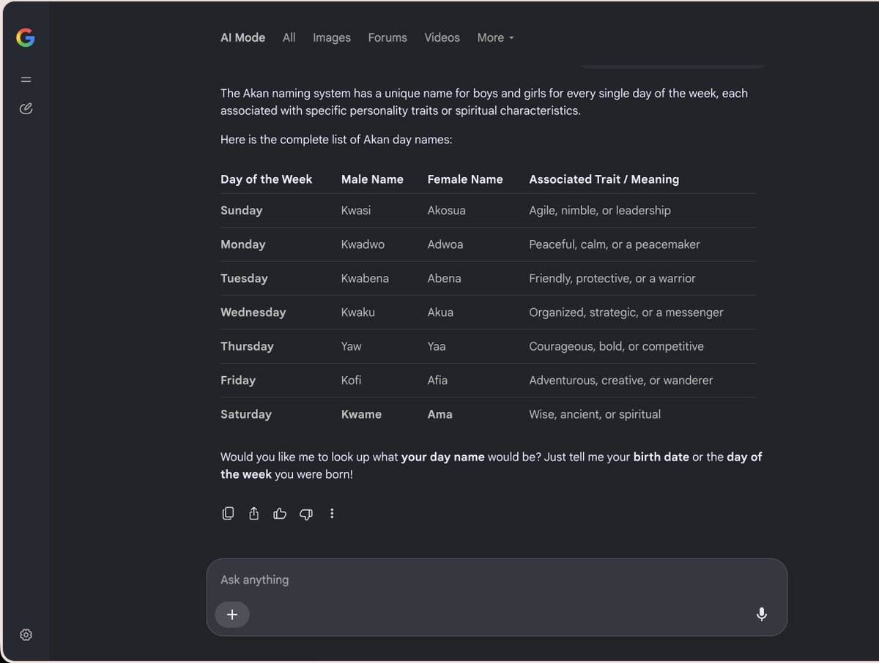Open more options three-dot menu
Screen dimensions: 879x663
[x=332, y=513]
